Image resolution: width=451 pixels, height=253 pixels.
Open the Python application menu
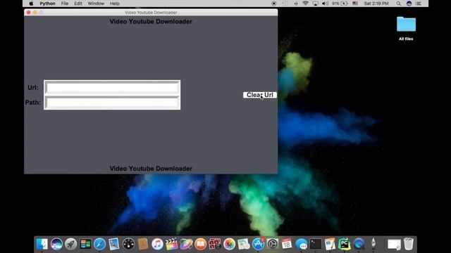point(47,4)
